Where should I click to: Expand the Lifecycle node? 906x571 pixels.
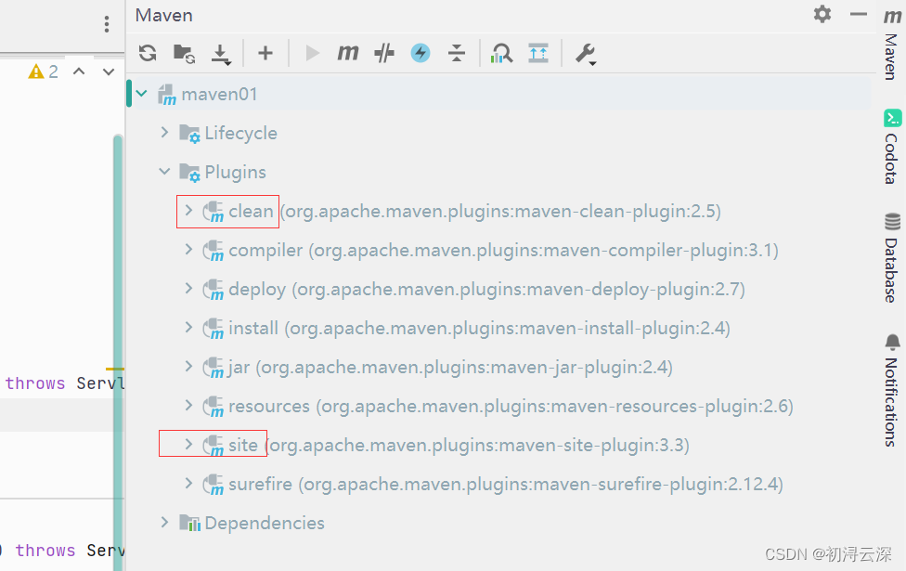point(164,133)
